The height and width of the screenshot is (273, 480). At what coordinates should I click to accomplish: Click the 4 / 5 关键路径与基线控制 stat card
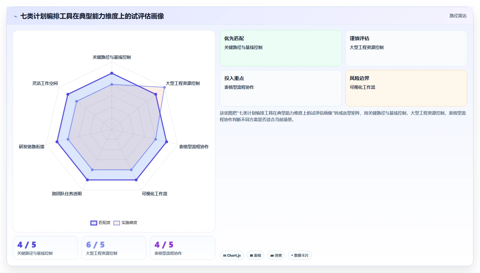pyautogui.click(x=45, y=248)
